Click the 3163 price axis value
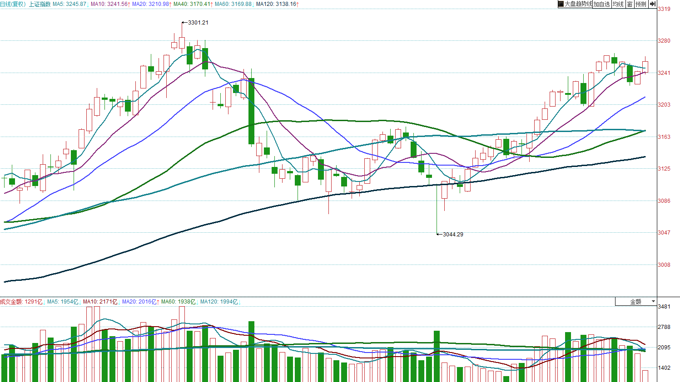 click(664, 137)
